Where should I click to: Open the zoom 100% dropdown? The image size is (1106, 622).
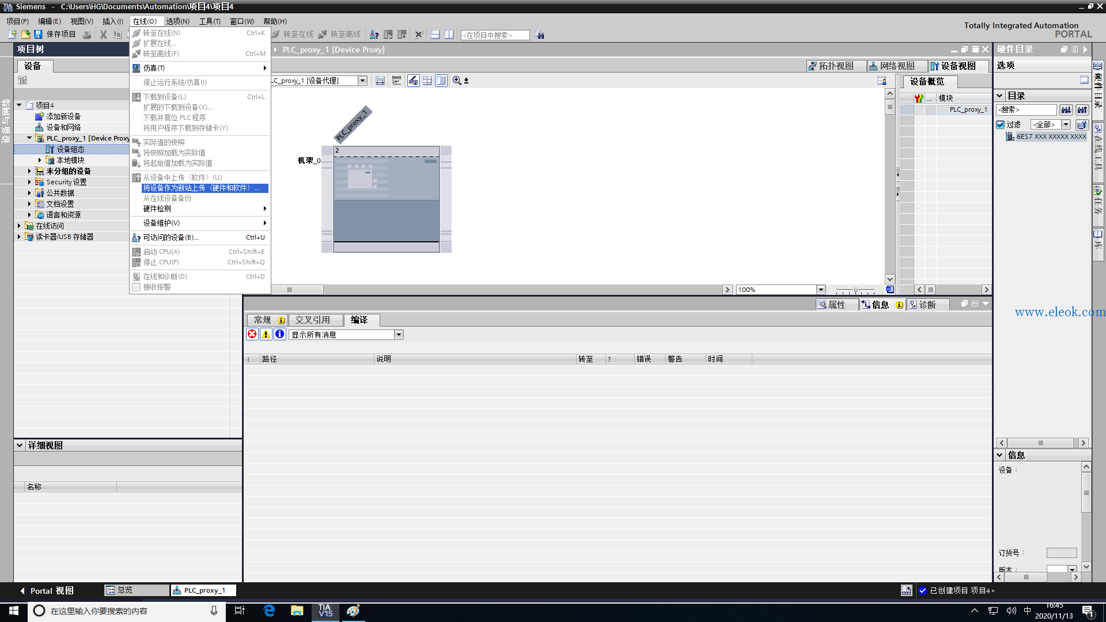(x=821, y=290)
